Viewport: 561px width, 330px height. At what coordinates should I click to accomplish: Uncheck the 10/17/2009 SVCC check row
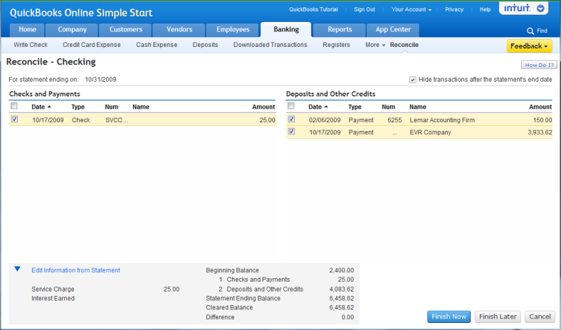pos(14,119)
